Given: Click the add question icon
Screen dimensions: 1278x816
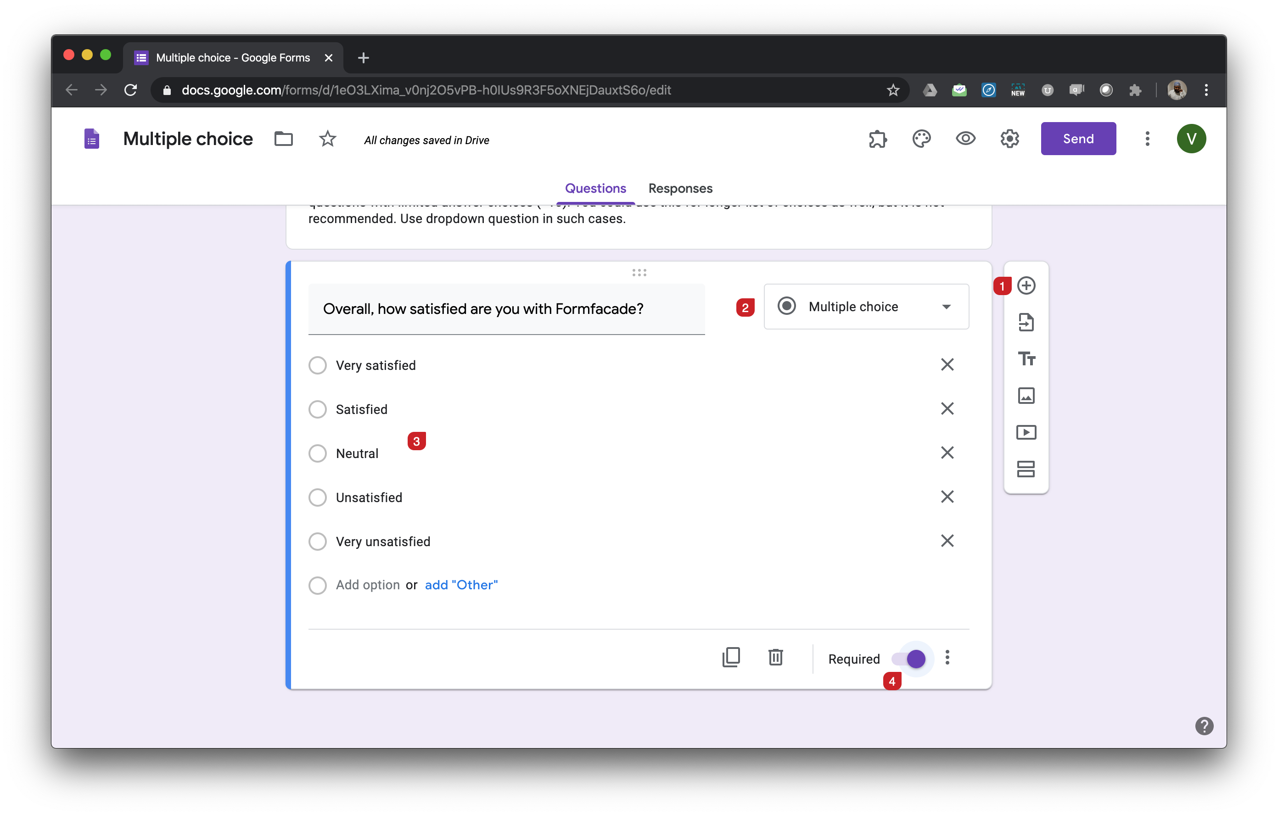Looking at the screenshot, I should click(1025, 286).
